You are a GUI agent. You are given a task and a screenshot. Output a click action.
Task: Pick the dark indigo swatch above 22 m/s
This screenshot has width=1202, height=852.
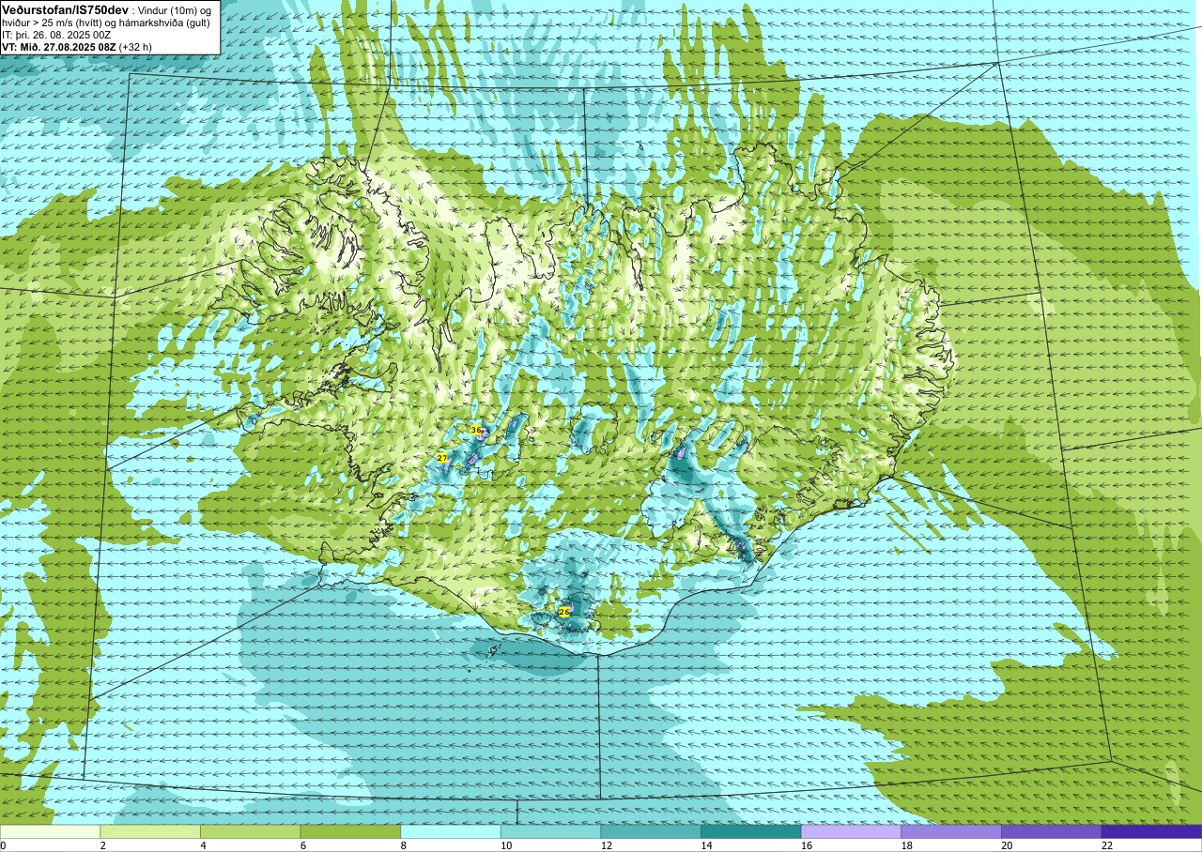1151,831
